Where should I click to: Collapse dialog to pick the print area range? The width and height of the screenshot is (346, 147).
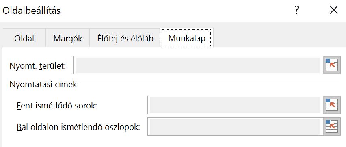[332, 65]
